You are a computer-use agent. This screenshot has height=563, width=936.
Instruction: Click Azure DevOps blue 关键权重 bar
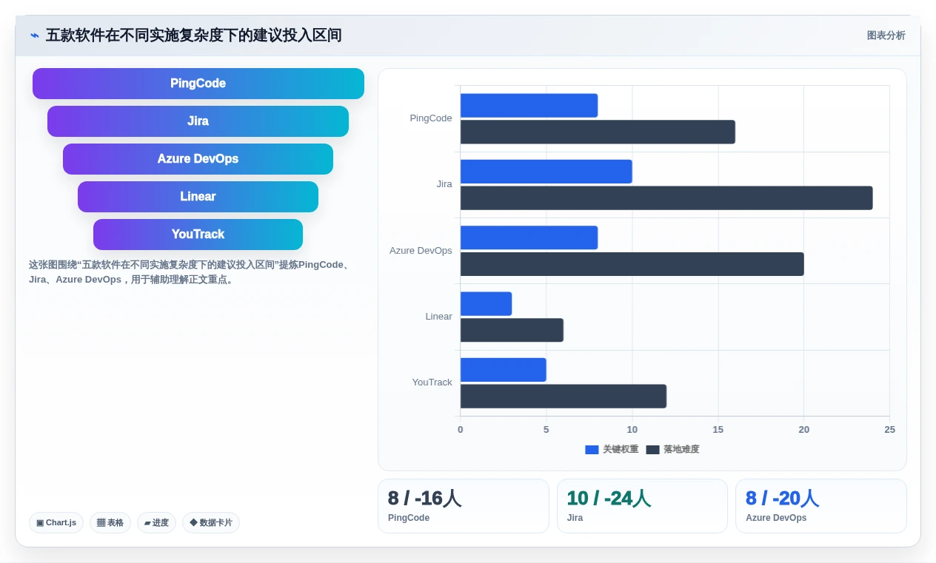(529, 237)
